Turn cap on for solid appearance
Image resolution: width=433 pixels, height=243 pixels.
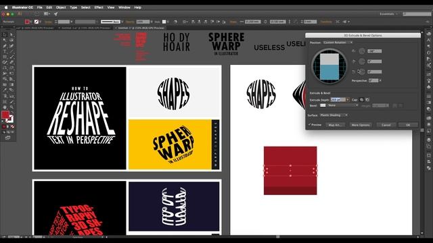coord(361,100)
